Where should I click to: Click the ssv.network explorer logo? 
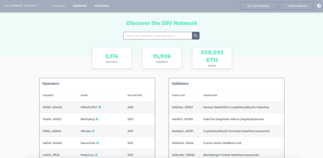(21, 6)
